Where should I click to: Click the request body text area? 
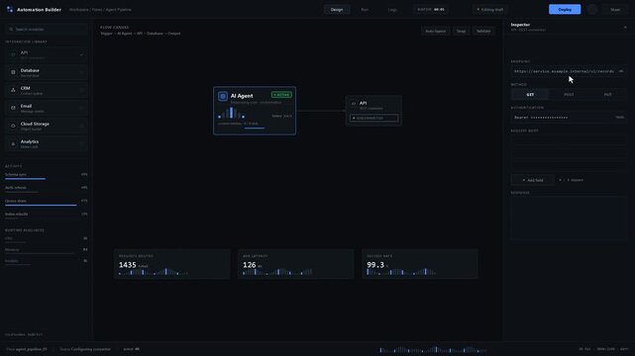click(x=569, y=152)
